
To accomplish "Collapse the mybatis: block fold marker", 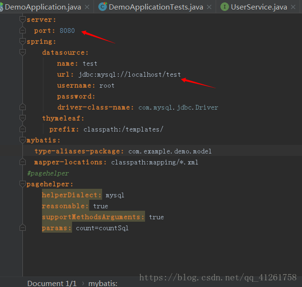I will (23, 140).
